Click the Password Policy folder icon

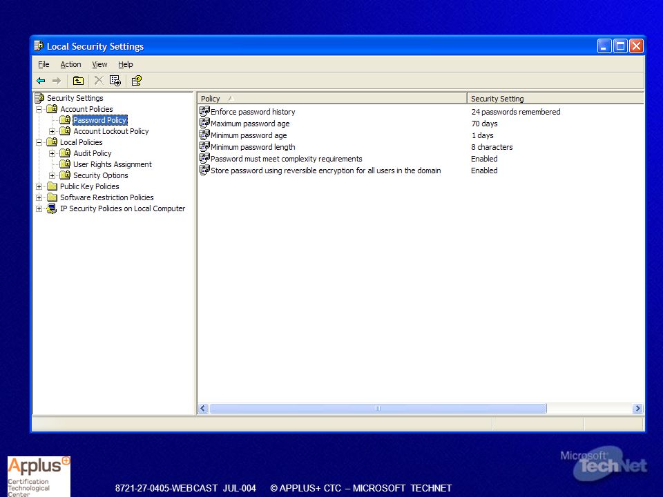(65, 119)
